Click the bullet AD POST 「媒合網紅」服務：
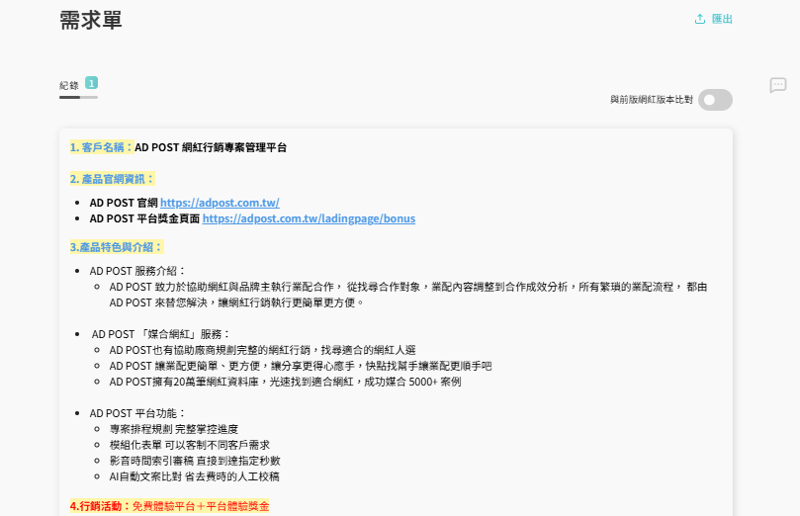The image size is (800, 516). (161, 334)
